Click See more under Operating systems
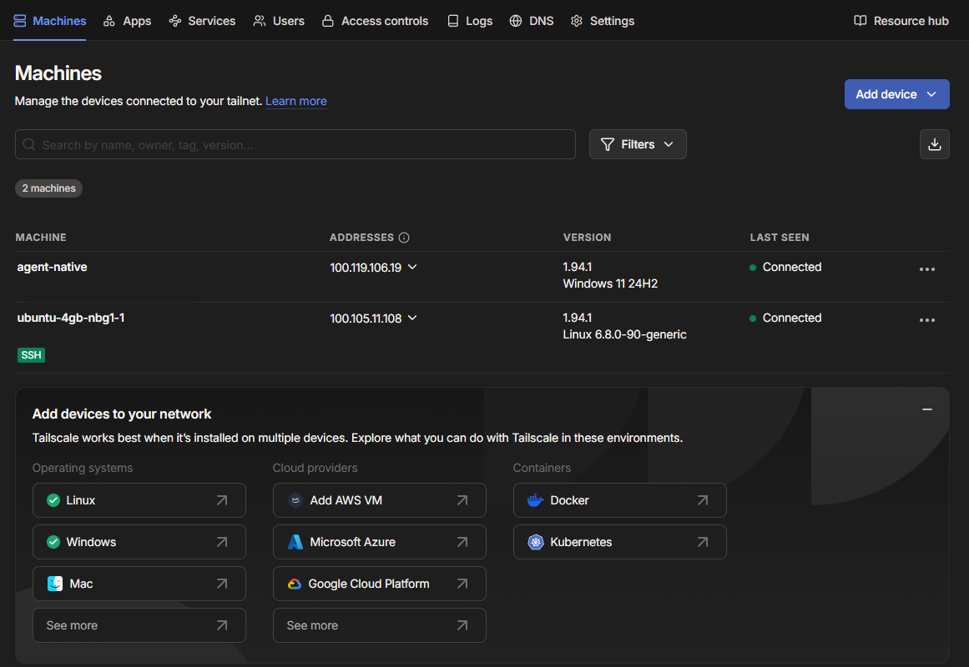Image resolution: width=969 pixels, height=667 pixels. [139, 625]
